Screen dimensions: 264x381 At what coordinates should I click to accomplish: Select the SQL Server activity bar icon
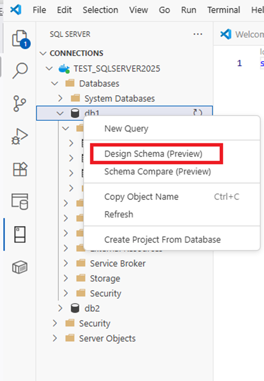click(x=20, y=234)
